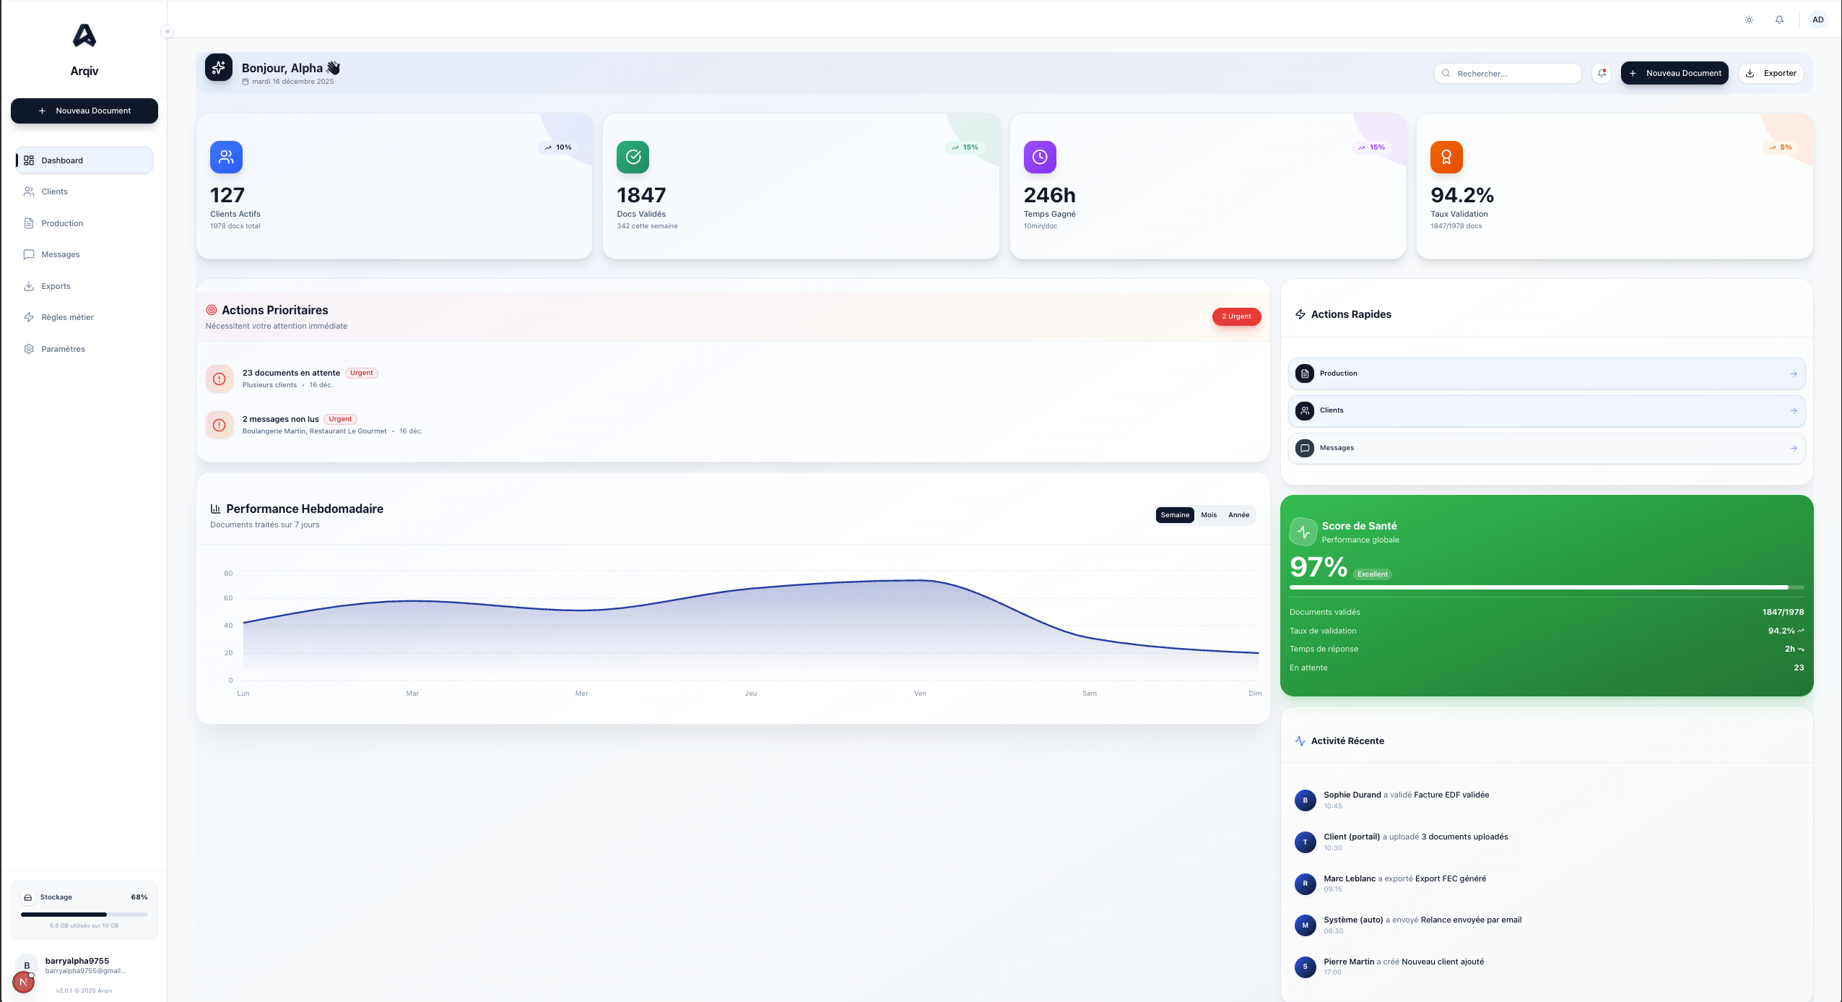Screen dimensions: 1842x1002
Task: Switch performance view to Année
Action: point(1239,514)
